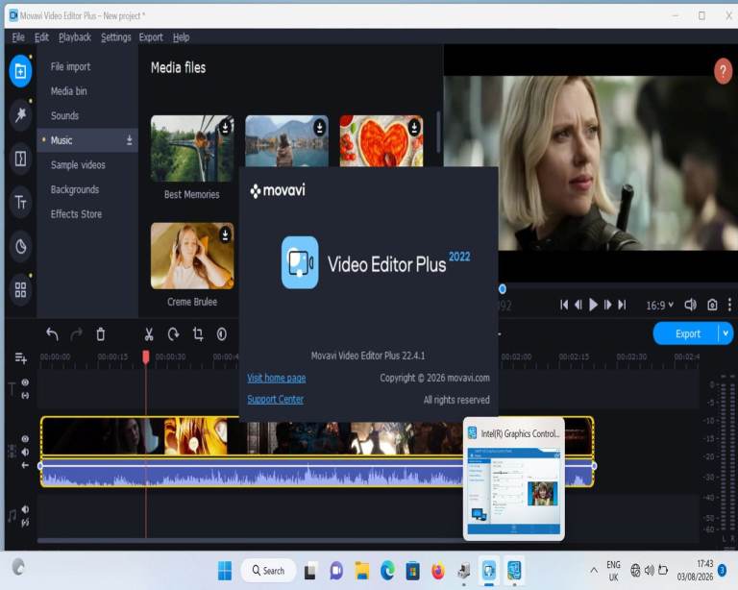This screenshot has height=590, width=738.
Task: Jump to the previous clip start
Action: click(564, 305)
